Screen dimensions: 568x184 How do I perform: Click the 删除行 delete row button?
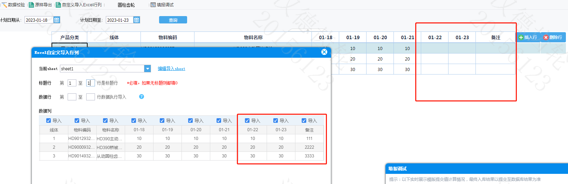pyautogui.click(x=553, y=37)
